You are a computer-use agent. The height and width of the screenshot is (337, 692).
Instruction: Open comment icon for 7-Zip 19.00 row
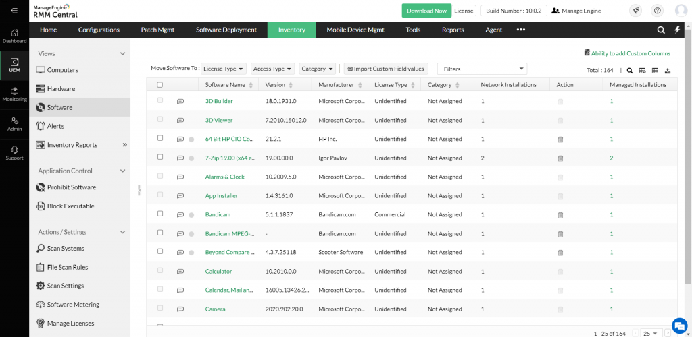[180, 158]
